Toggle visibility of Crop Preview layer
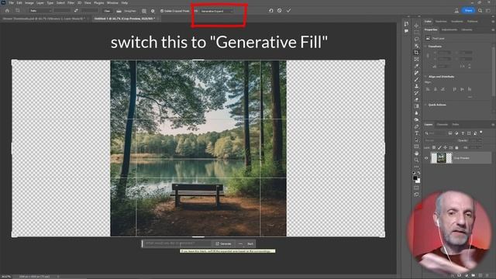Screen dimensions: 496x279 [x=426, y=158]
